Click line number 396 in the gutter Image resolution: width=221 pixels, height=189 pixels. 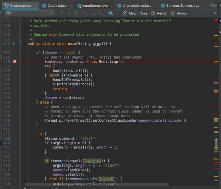7,62
